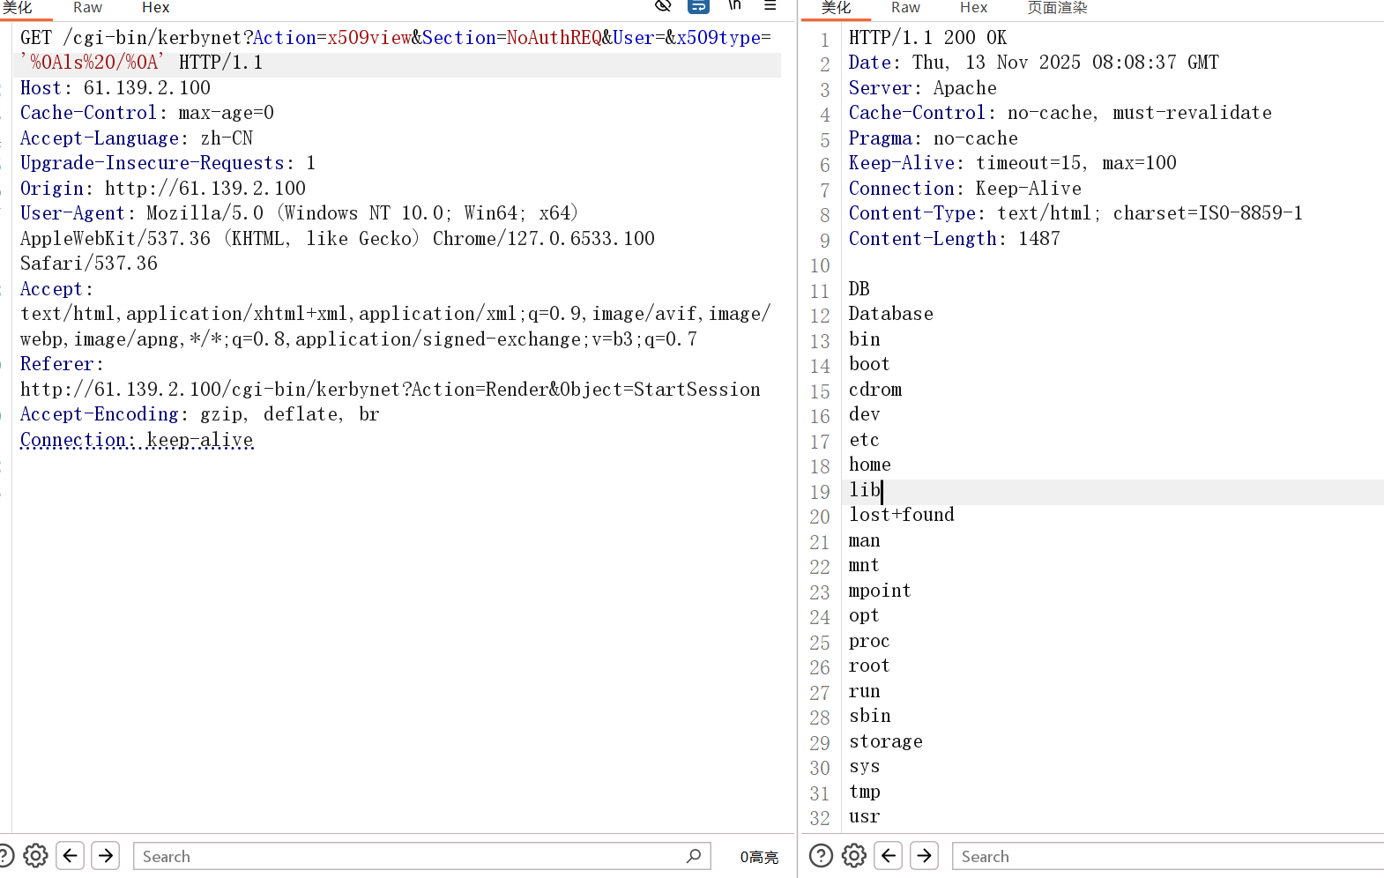Click the magnifier icon in request search
The width and height of the screenshot is (1384, 878).
(694, 856)
